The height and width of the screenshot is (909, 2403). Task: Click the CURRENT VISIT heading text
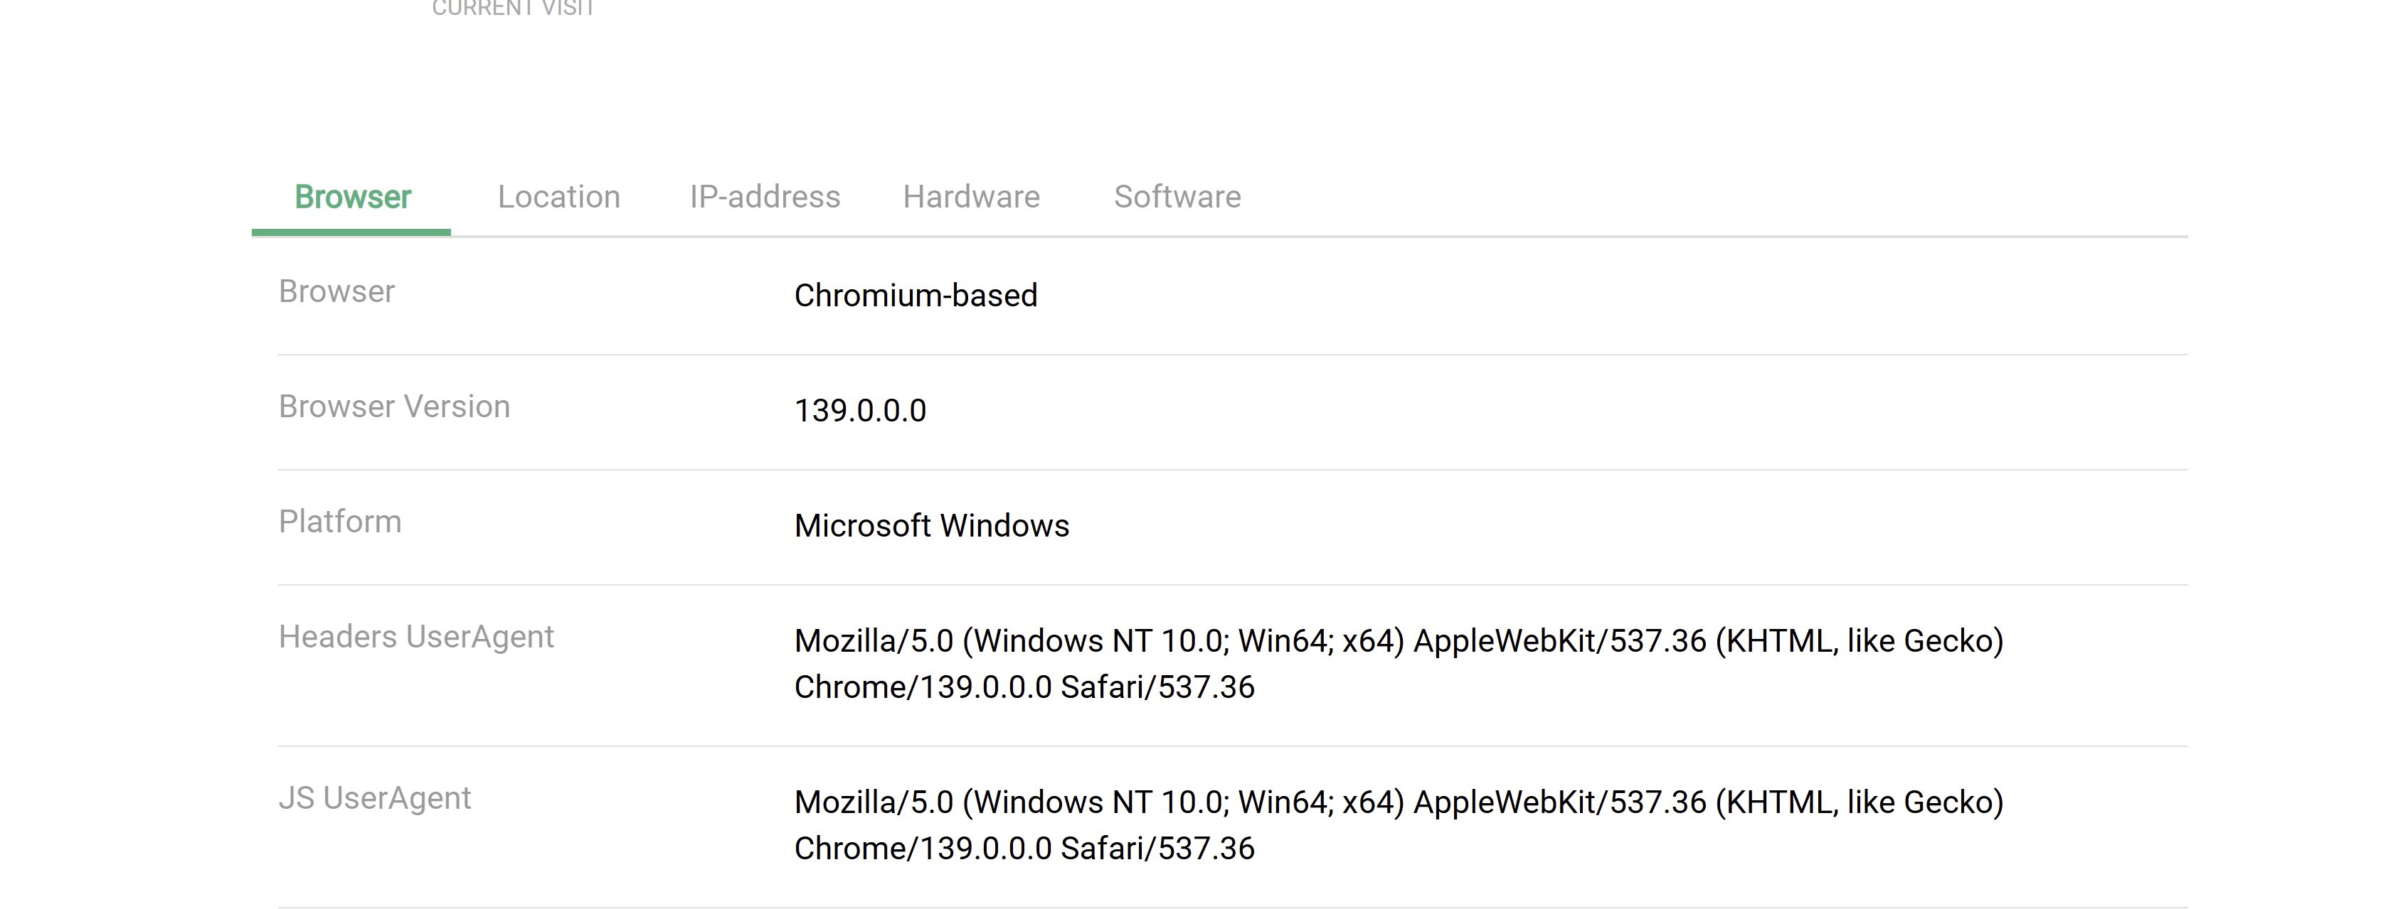513,9
